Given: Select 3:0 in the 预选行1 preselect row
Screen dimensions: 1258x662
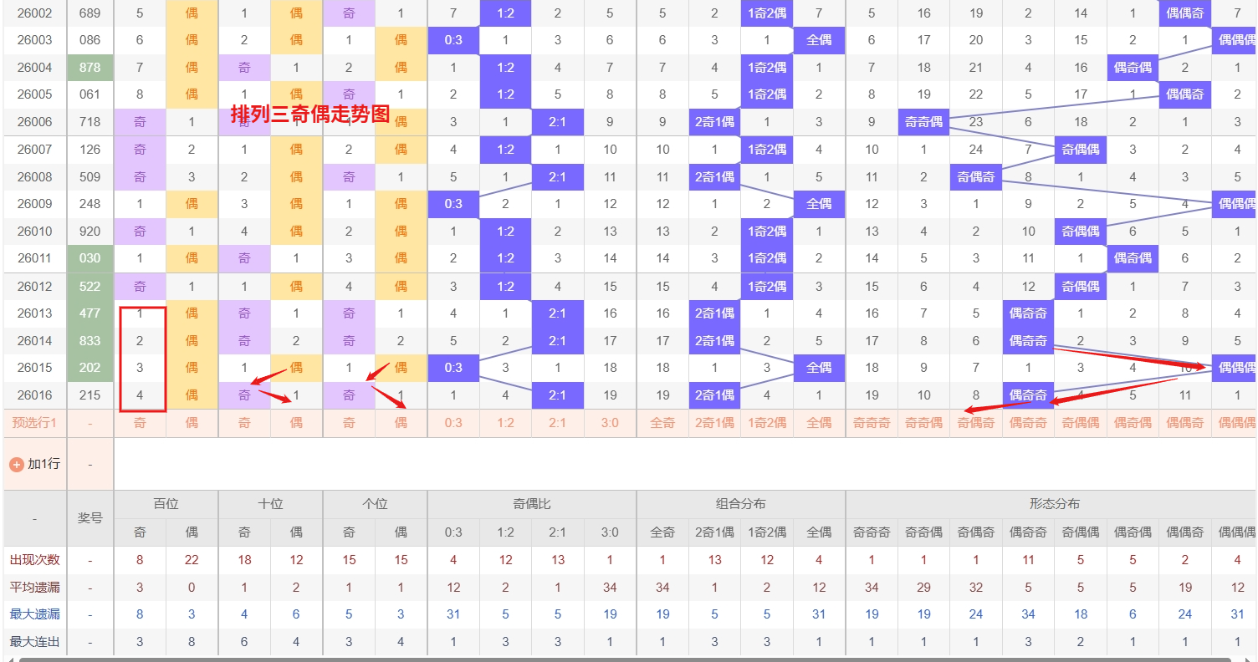Looking at the screenshot, I should click(610, 423).
